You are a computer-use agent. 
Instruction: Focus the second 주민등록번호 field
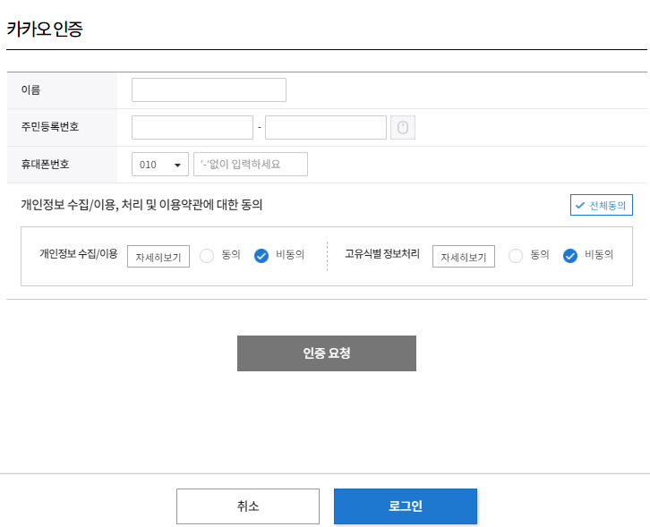coord(326,128)
